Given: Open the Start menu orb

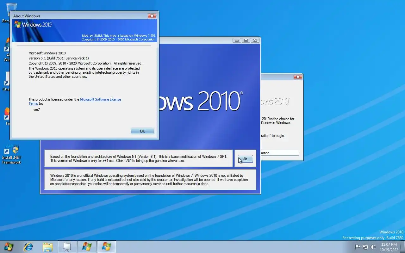Looking at the screenshot, I should point(9,247).
